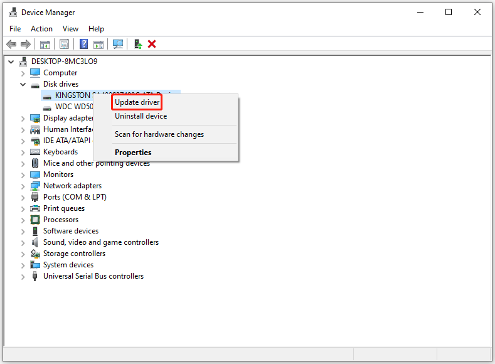Click the Universal Serial Bus controllers icon

pyautogui.click(x=35, y=276)
